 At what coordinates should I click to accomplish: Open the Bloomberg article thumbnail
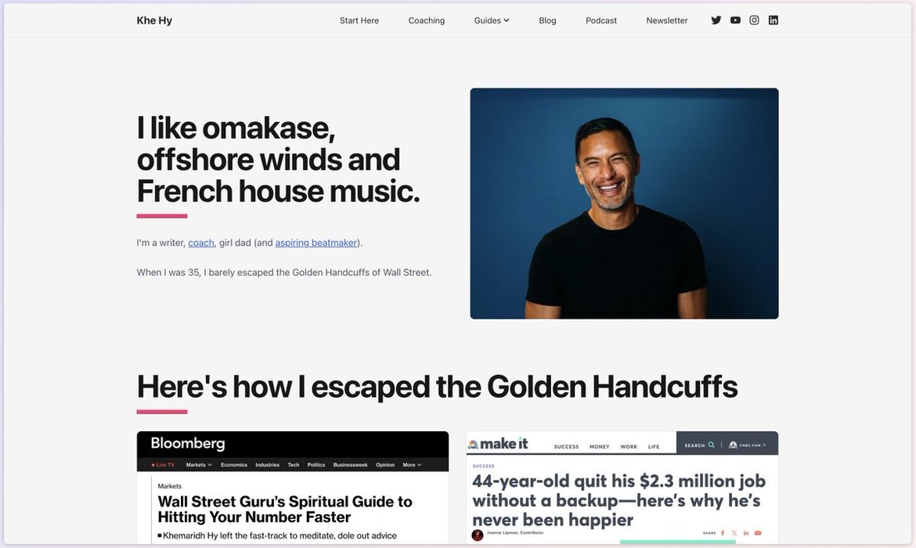click(293, 487)
